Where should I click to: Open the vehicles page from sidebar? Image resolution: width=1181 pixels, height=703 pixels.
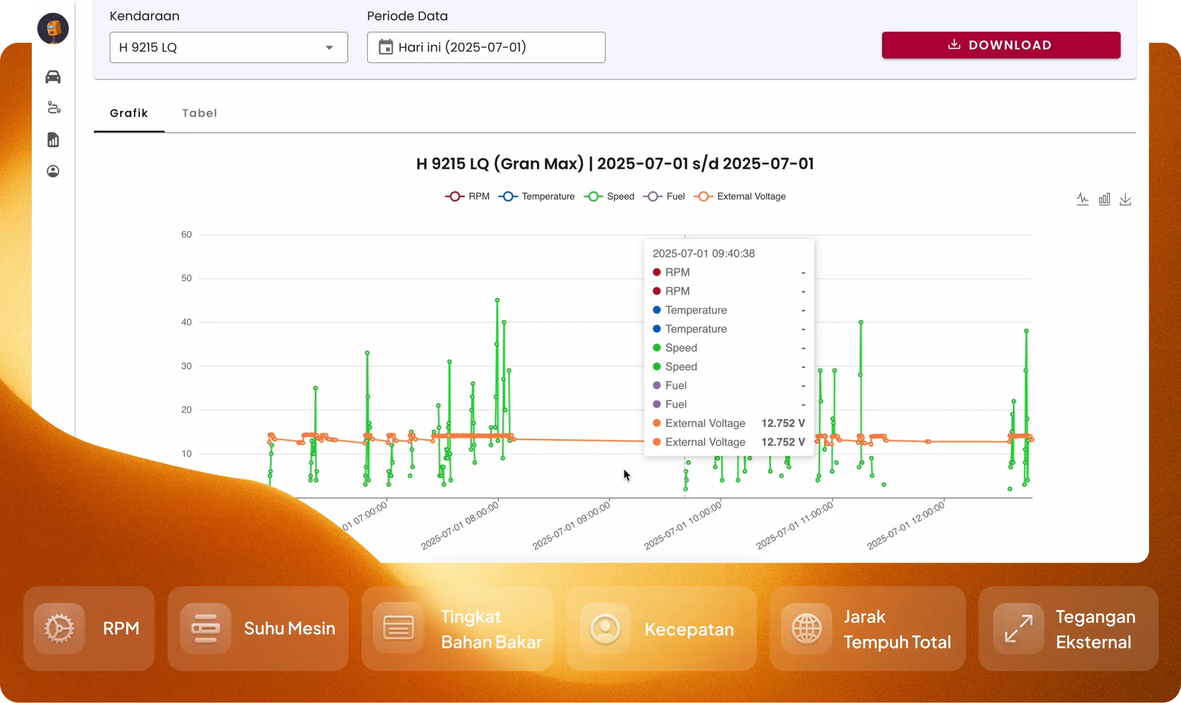[52, 76]
